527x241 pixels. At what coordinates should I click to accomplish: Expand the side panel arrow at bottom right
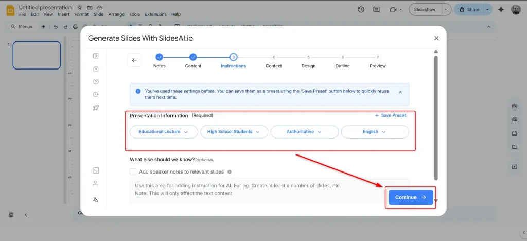[x=523, y=232]
